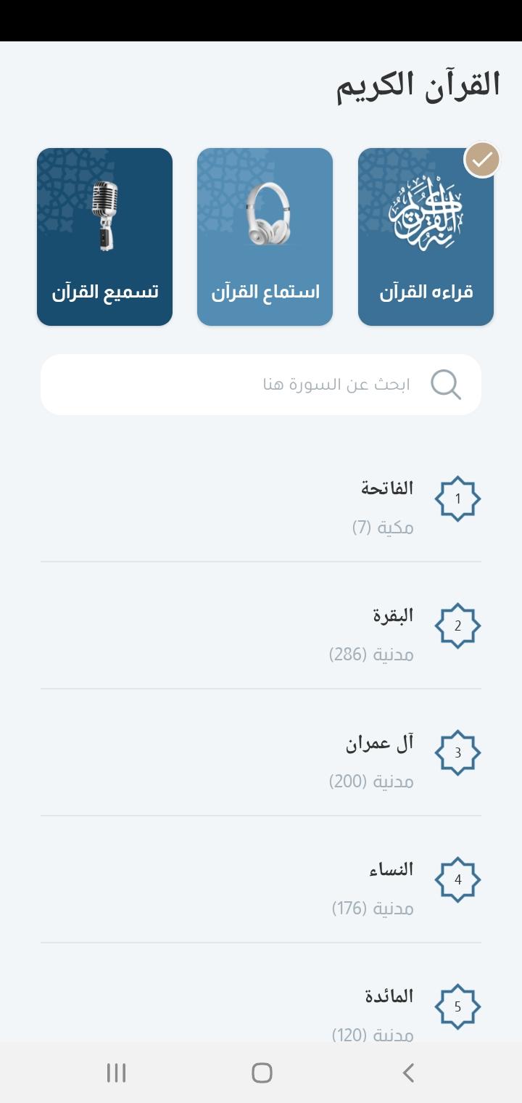This screenshot has height=1103, width=522.
Task: Click the magnifier search icon
Action: (446, 385)
